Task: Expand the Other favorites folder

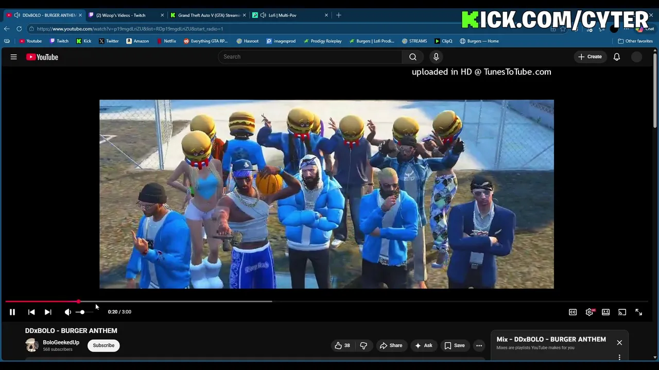Action: (635, 41)
